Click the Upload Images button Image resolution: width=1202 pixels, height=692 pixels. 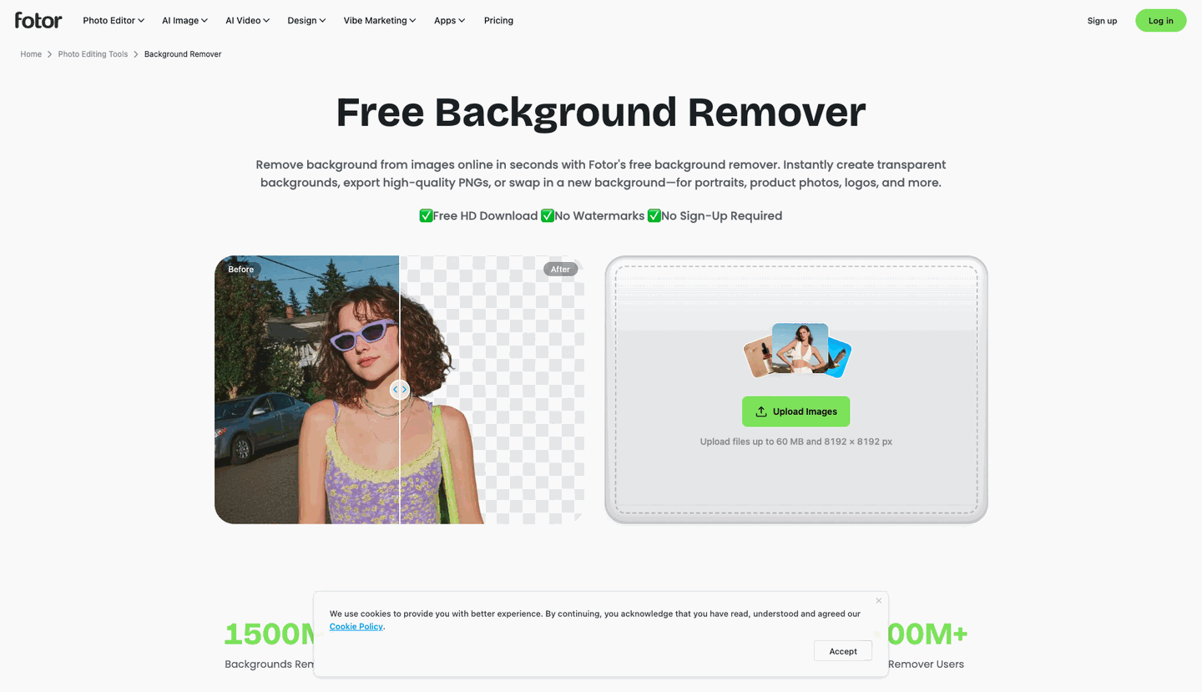[795, 412]
